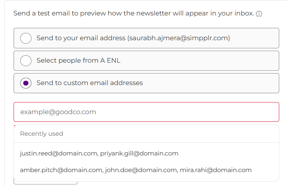Pick priyank.gill@domain.com from recently used
Image resolution: width=287 pixels, height=186 pixels.
click(139, 154)
